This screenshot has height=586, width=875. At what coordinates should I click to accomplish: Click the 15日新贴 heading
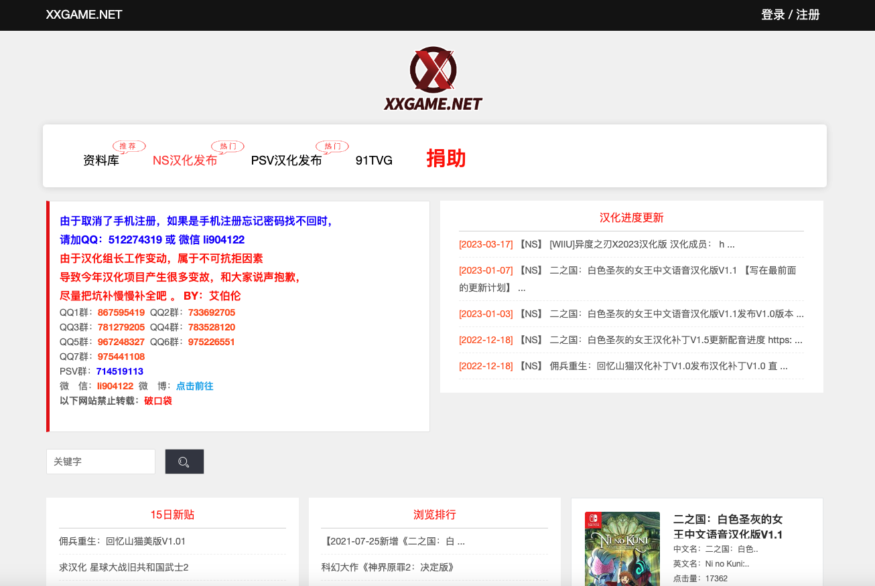click(x=172, y=514)
